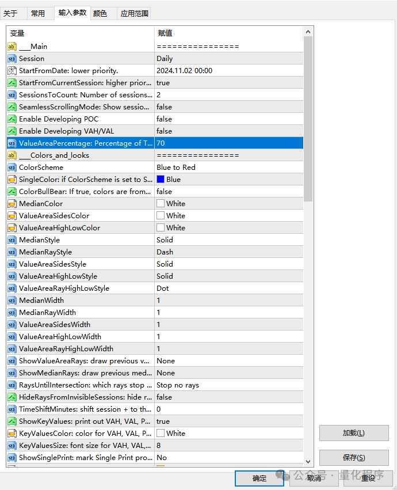Select the 输入参数 tab
Image resolution: width=397 pixels, height=490 pixels.
click(72, 13)
